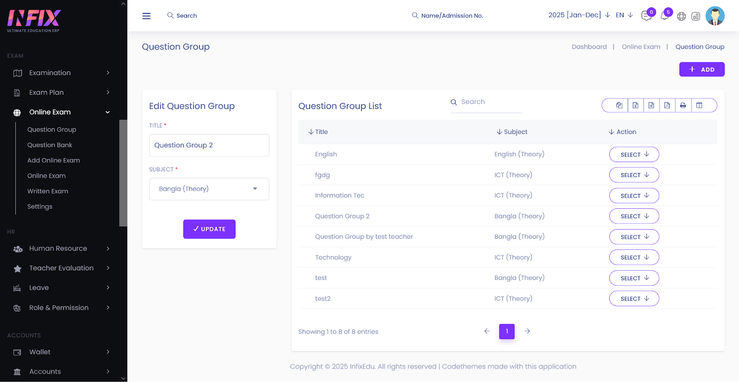Click the Update button
Screen dimensions: 739x382
[x=209, y=229]
